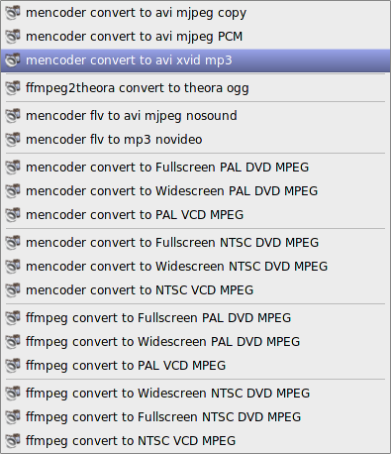
Task: Click the icon next to avi mjpeg PCM
Action: (x=13, y=37)
